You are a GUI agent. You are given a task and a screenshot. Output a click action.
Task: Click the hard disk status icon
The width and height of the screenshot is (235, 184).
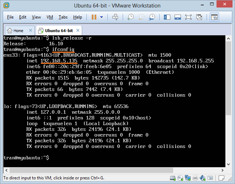click(173, 178)
